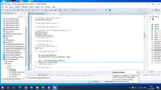The image size is (161, 90).
Task: Click the green Run play icon
Action: (56, 10)
